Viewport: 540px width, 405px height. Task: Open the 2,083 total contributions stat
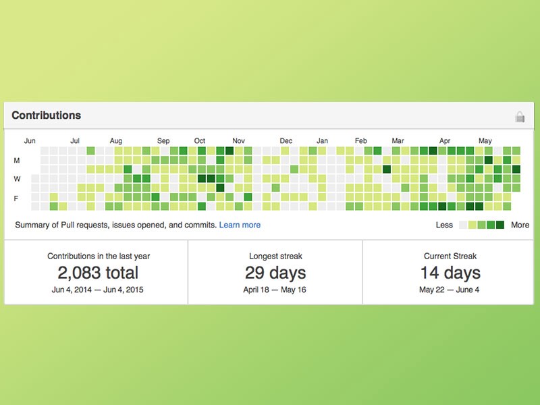(99, 273)
